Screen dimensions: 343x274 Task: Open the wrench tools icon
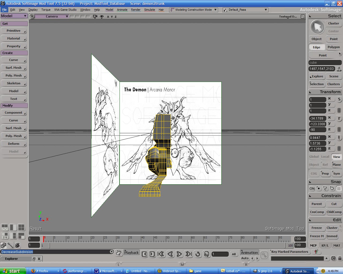click(x=10, y=245)
